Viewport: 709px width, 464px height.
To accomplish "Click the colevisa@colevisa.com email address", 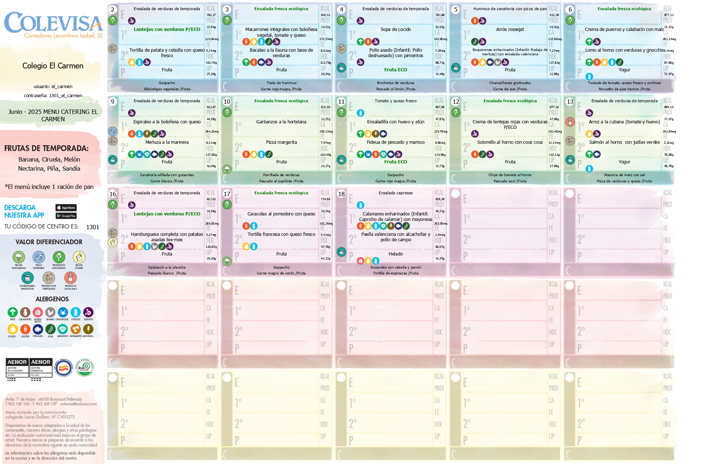I will point(79,404).
